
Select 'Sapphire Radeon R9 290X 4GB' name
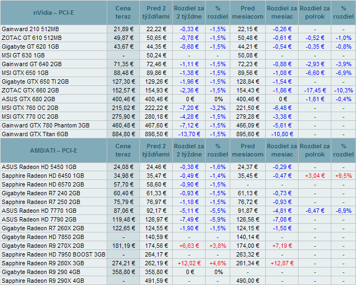click(43, 281)
